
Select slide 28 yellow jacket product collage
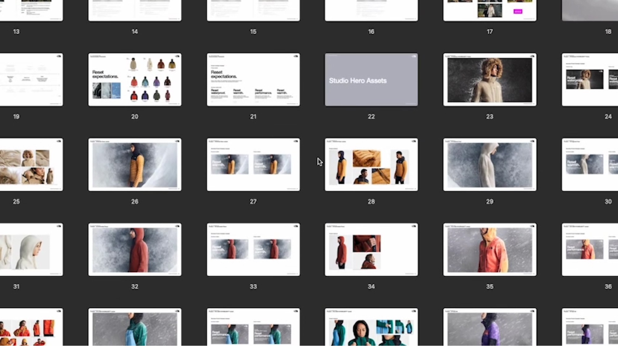click(x=371, y=165)
